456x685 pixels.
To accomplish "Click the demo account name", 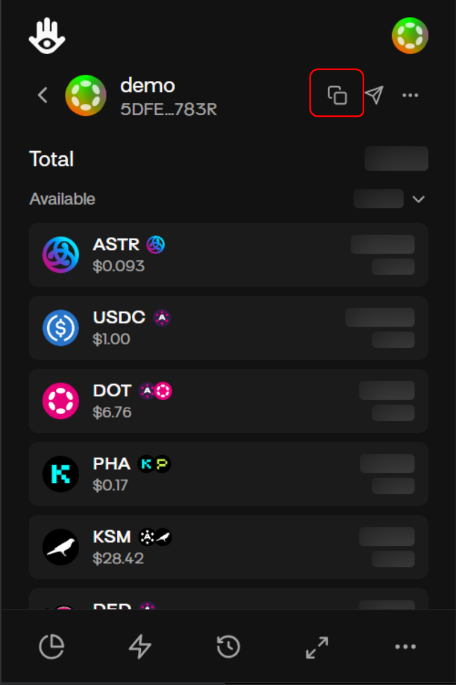I will click(148, 86).
